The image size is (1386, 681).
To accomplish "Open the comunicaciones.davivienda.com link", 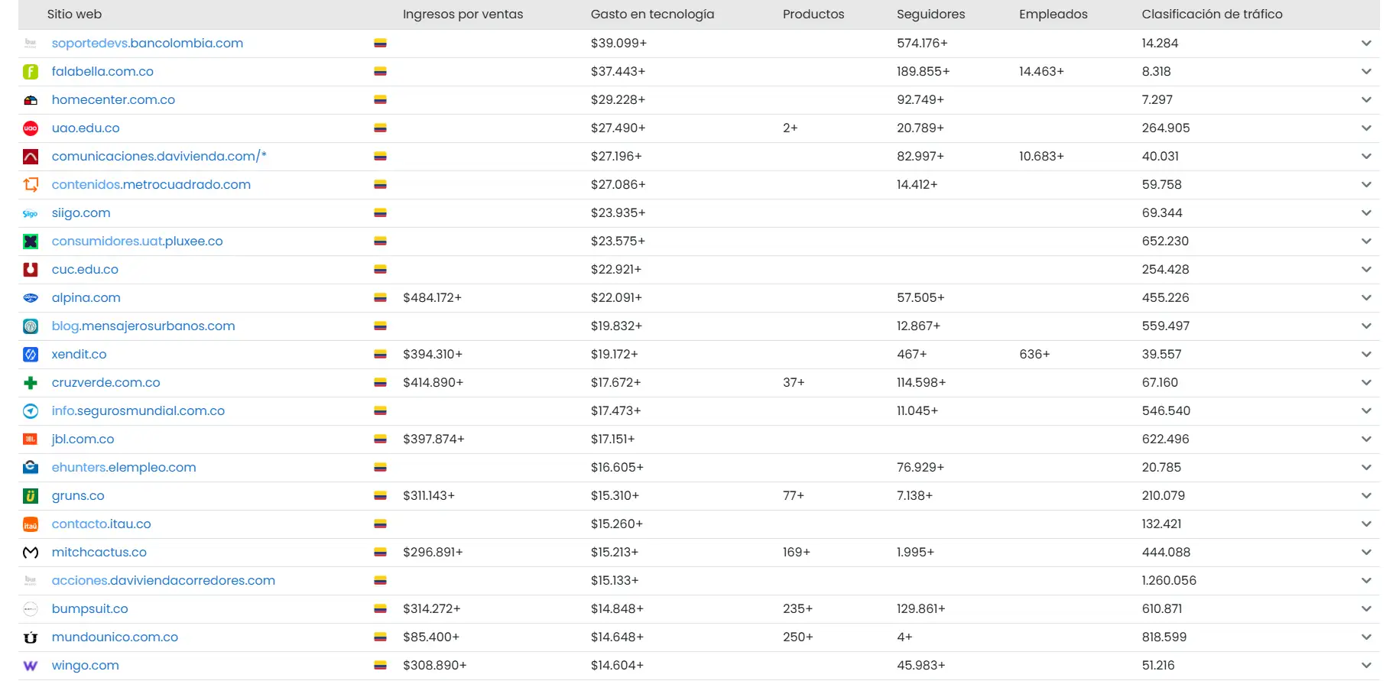I will click(x=159, y=157).
